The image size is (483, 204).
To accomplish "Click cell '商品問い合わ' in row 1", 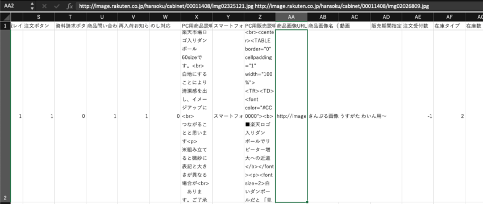I will tap(102, 26).
